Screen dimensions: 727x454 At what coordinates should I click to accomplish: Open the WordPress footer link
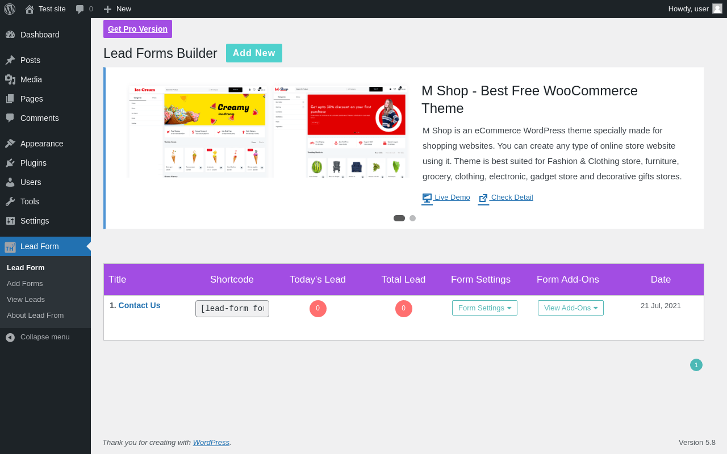tap(211, 443)
